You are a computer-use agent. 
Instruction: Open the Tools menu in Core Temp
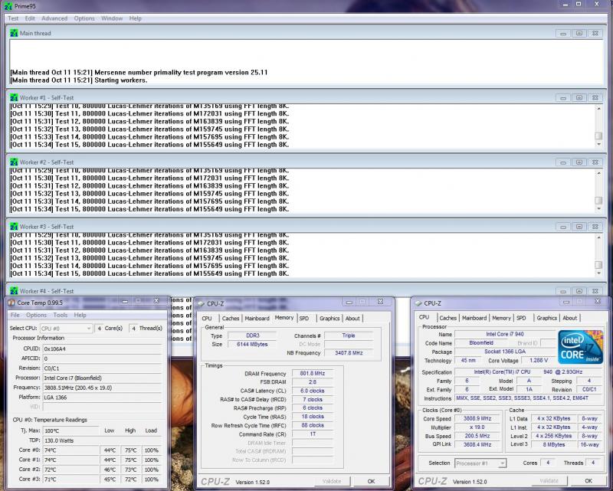pos(61,315)
